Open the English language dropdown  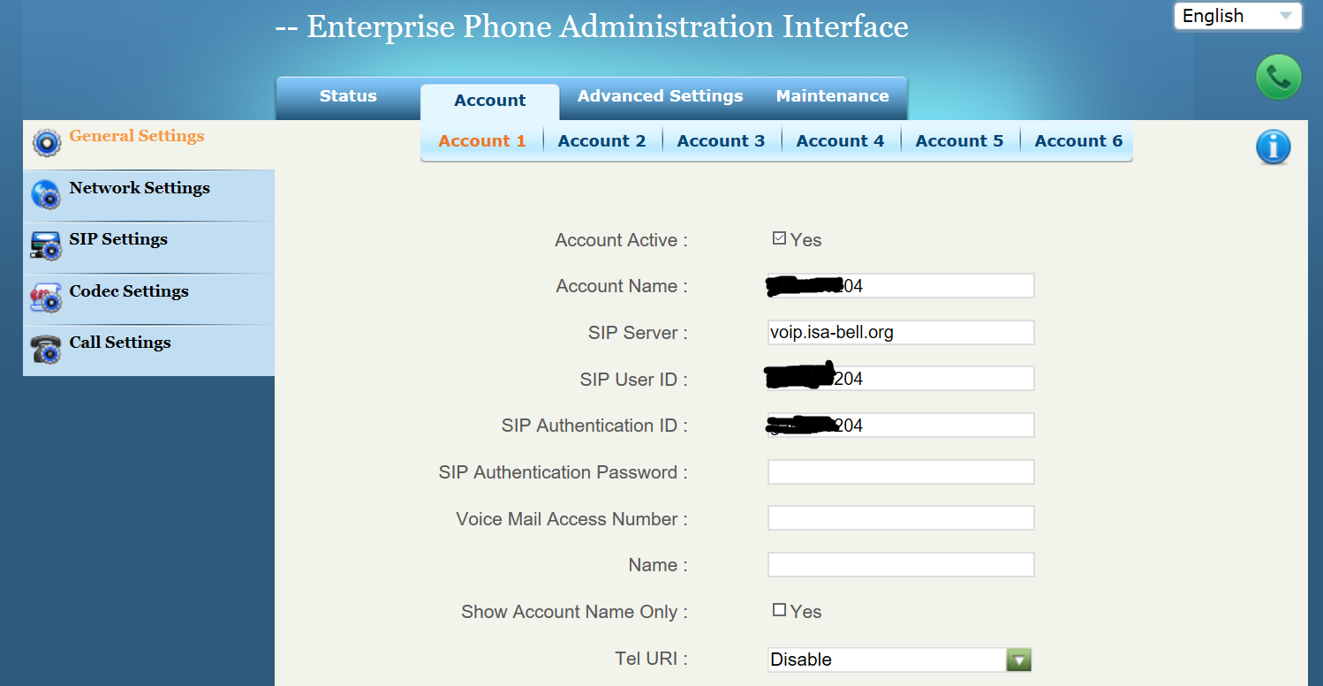pos(1237,16)
